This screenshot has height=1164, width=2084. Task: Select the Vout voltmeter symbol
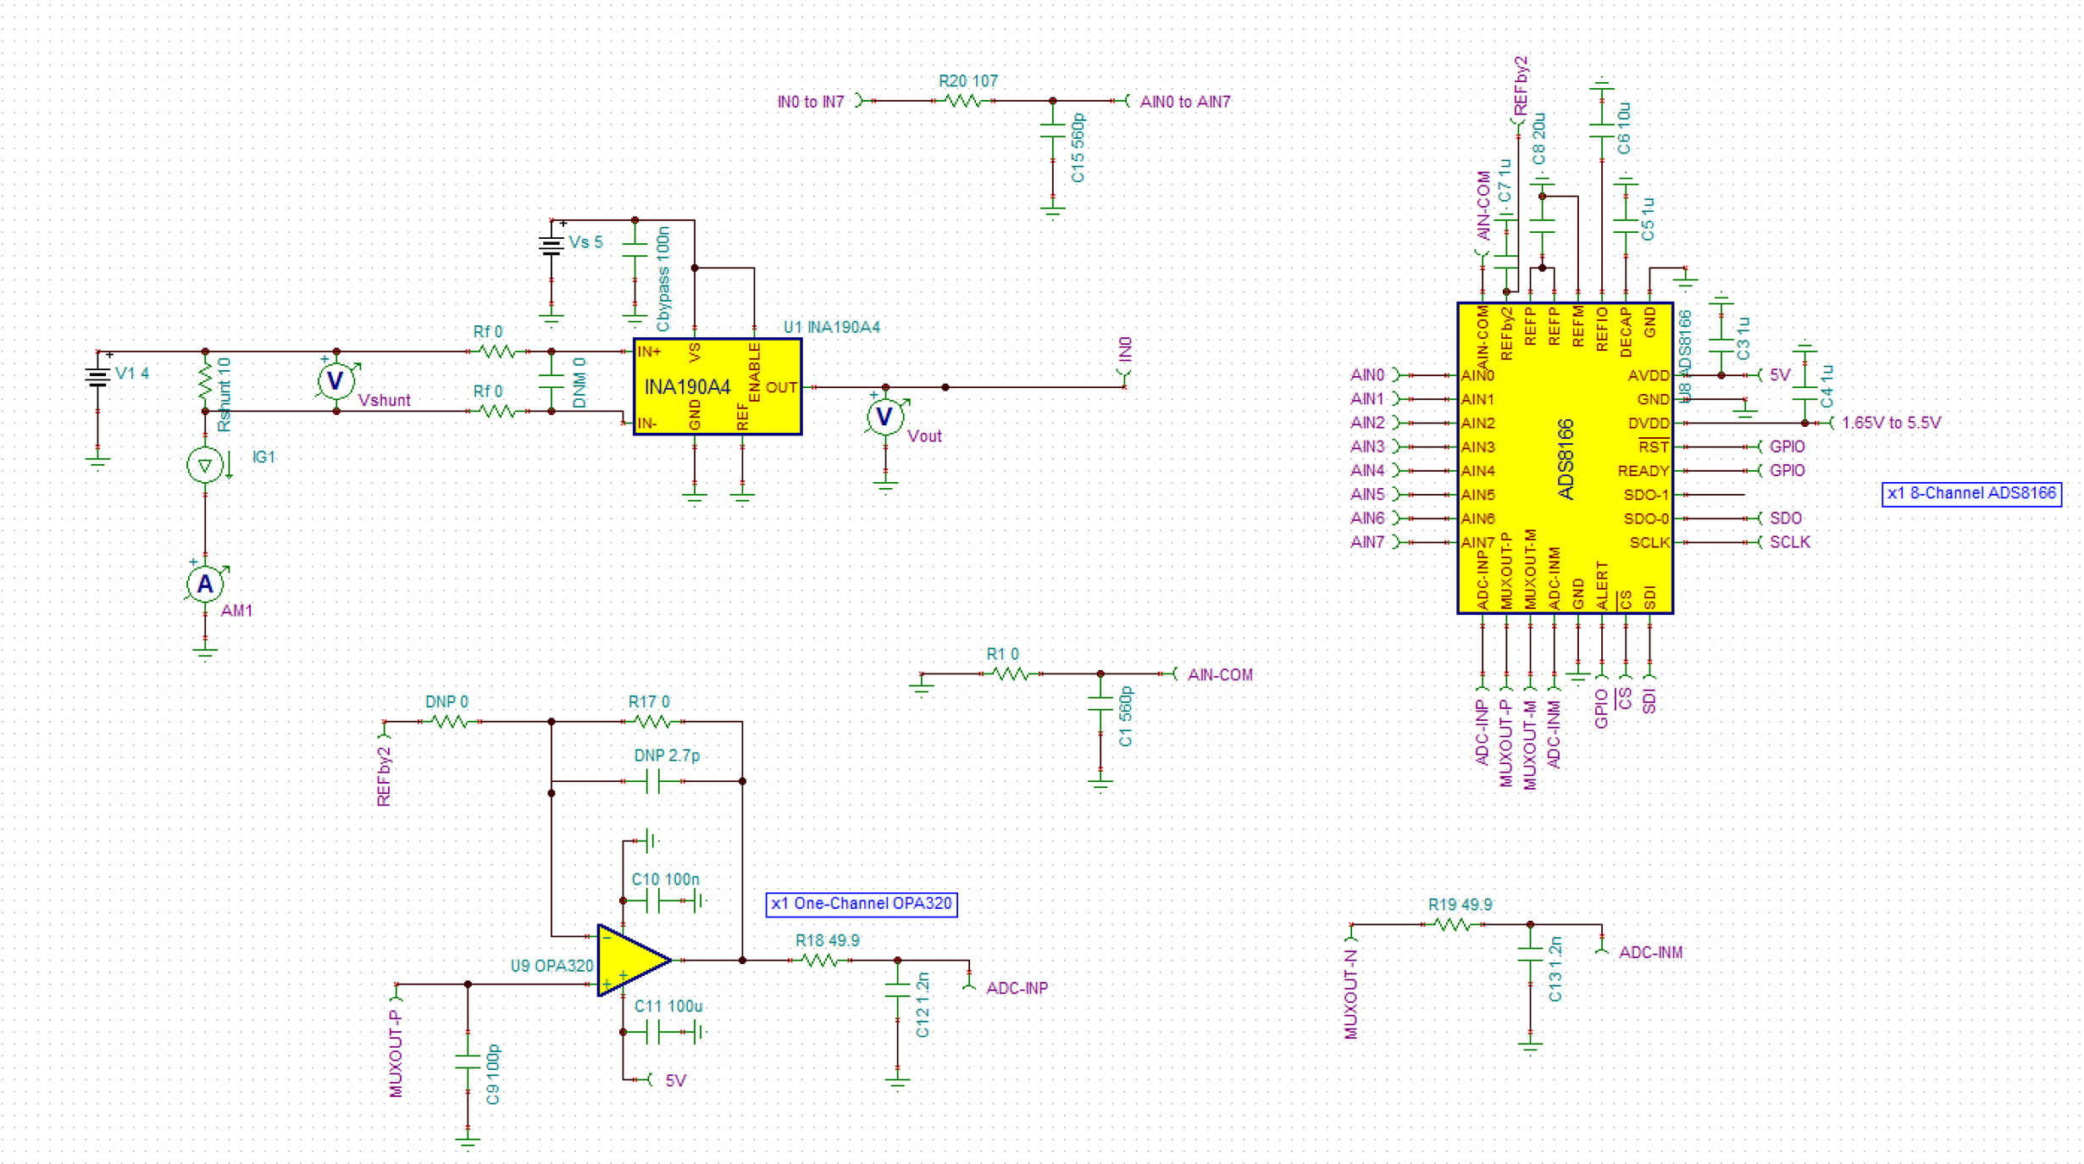885,416
